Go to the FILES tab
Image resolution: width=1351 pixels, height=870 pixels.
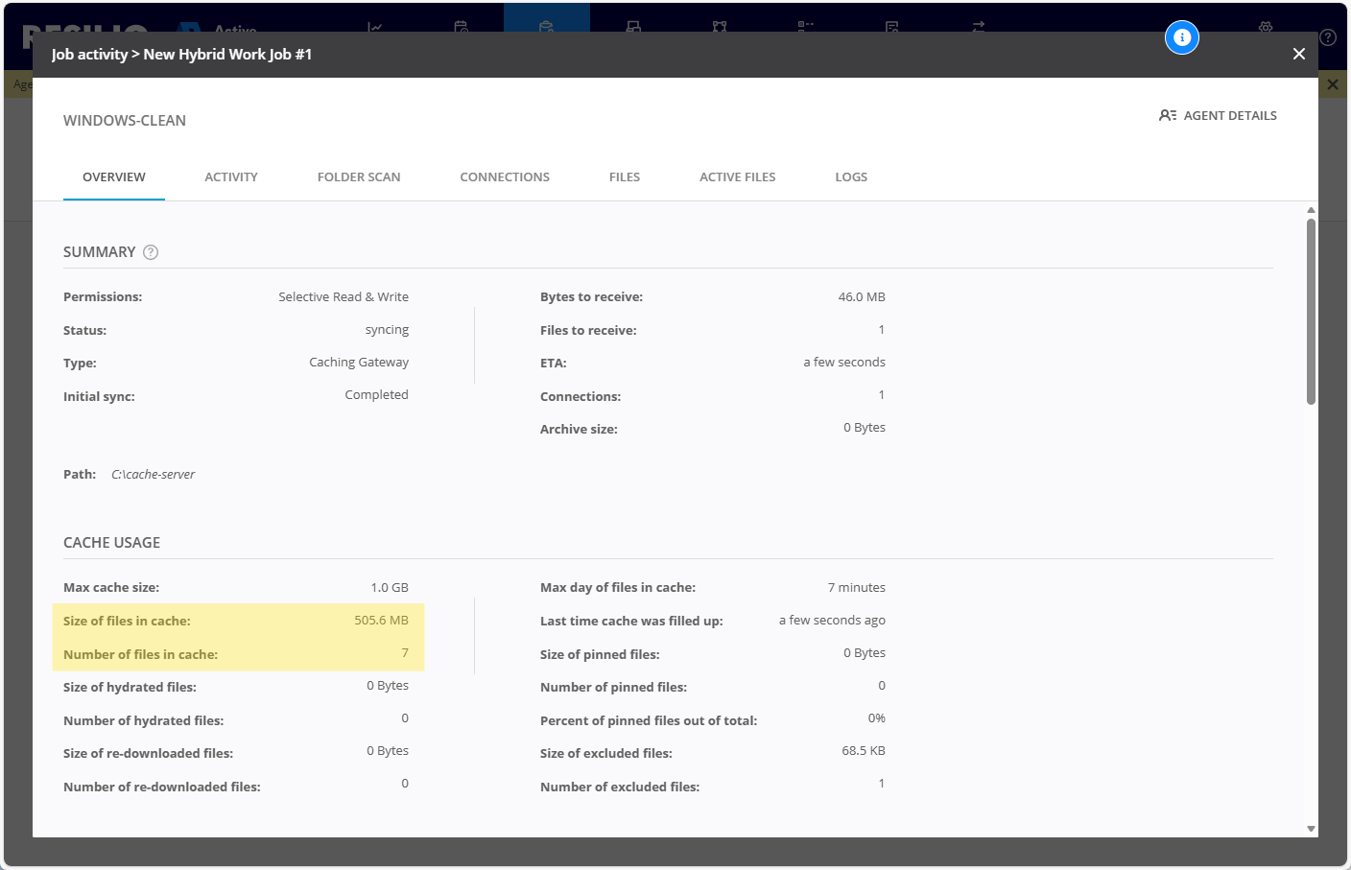point(625,177)
